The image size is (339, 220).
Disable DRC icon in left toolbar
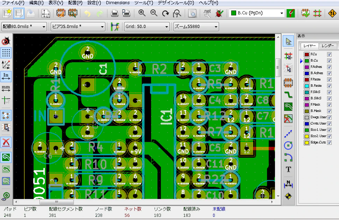[6, 41]
